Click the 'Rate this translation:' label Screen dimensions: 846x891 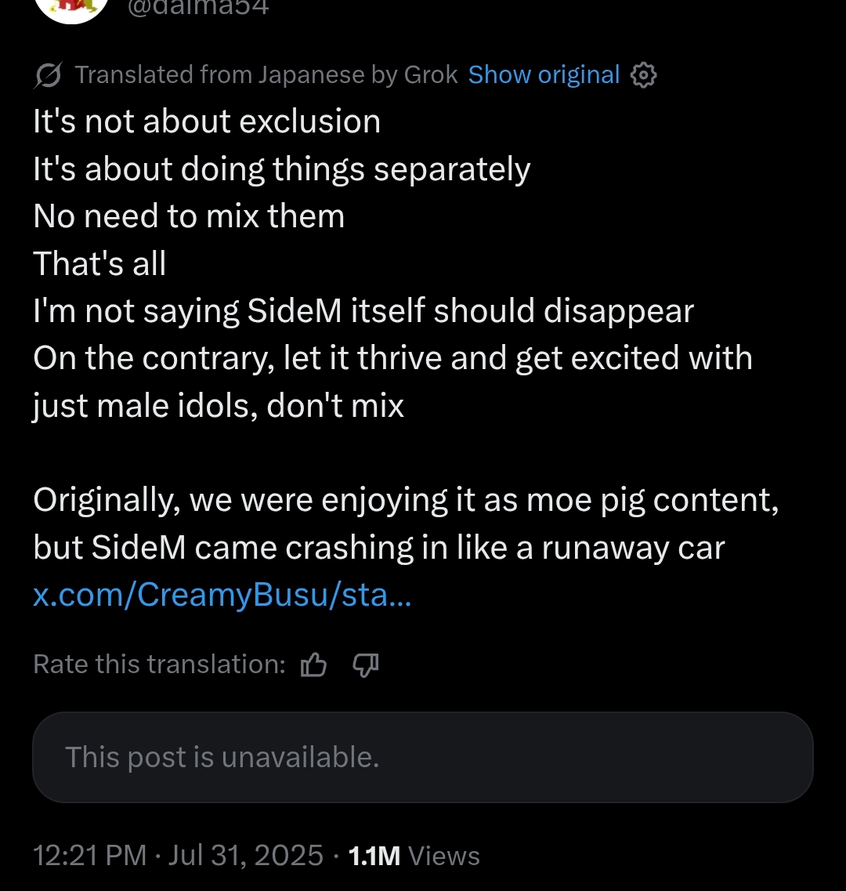(160, 664)
